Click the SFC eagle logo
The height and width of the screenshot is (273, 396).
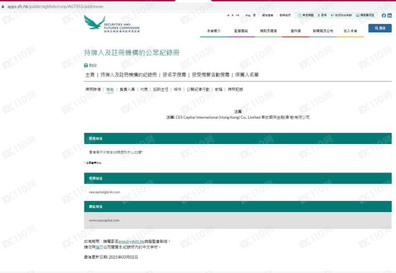[x=112, y=24]
